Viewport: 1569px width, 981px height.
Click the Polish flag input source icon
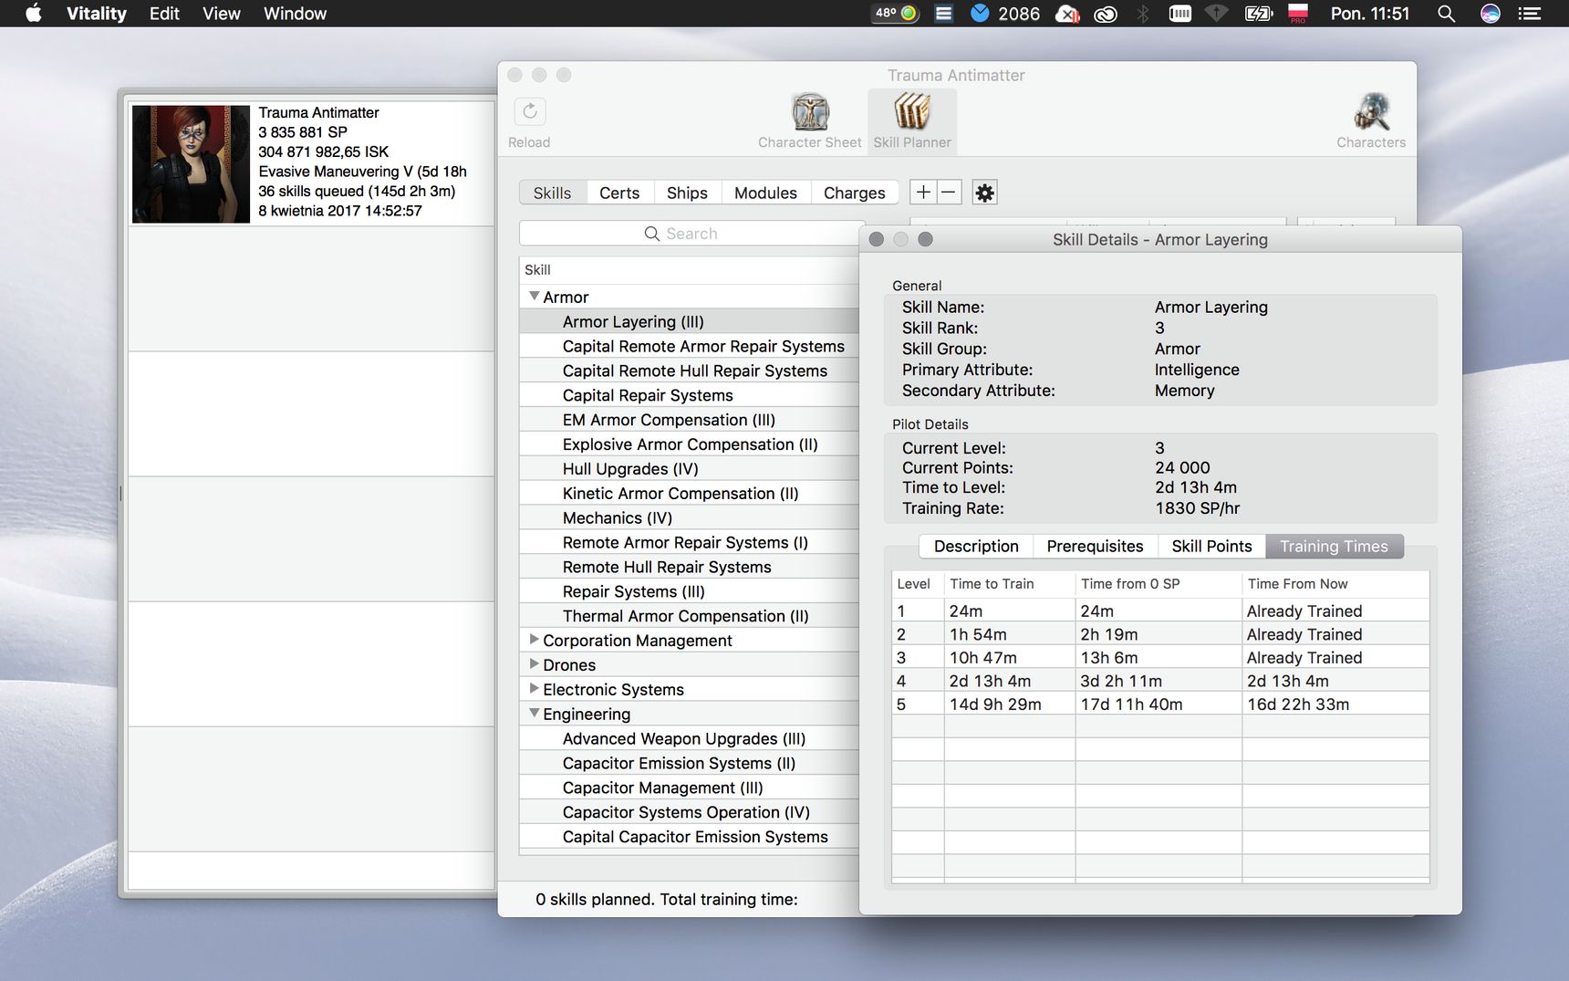tap(1298, 14)
